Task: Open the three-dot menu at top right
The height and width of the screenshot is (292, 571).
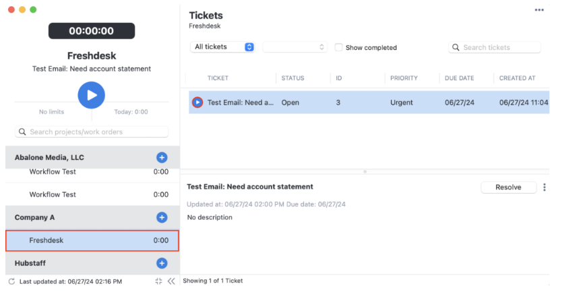Action: point(539,10)
